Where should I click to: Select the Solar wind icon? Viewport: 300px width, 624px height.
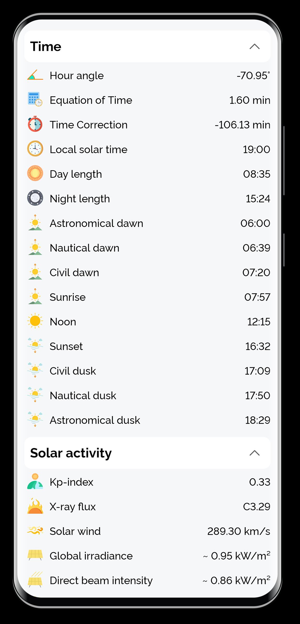(x=35, y=531)
